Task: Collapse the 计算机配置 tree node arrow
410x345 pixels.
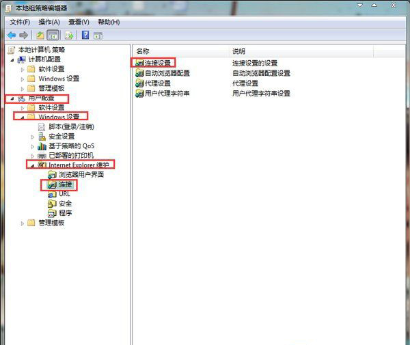Action: click(x=12, y=59)
